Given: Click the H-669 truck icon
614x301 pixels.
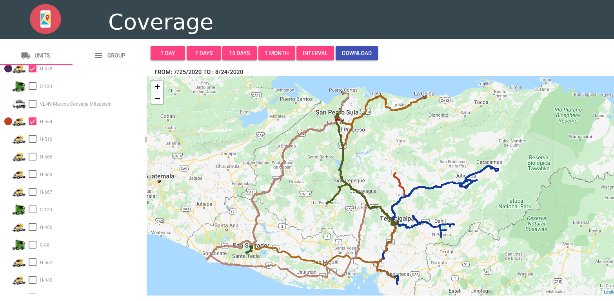Looking at the screenshot, I should pyautogui.click(x=19, y=175).
